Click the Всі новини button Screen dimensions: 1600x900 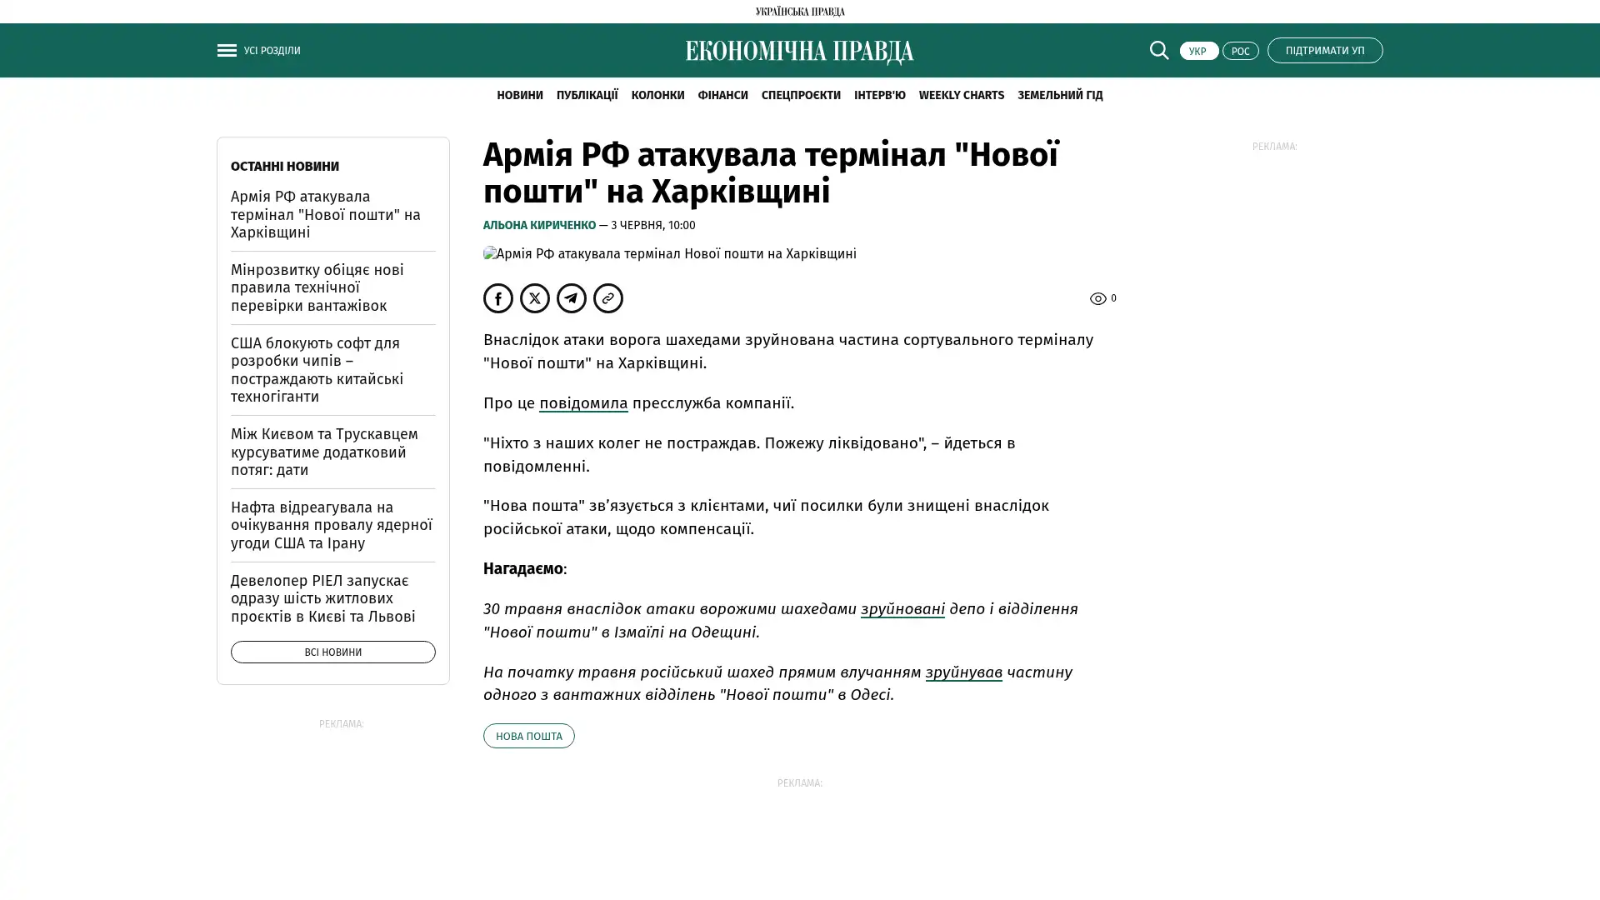[x=332, y=652]
